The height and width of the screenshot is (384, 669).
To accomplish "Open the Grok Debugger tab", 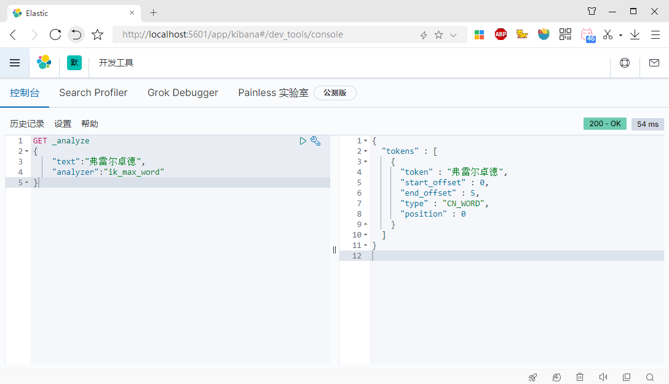I will coord(183,92).
